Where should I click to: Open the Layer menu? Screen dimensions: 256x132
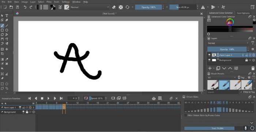(33, 2)
